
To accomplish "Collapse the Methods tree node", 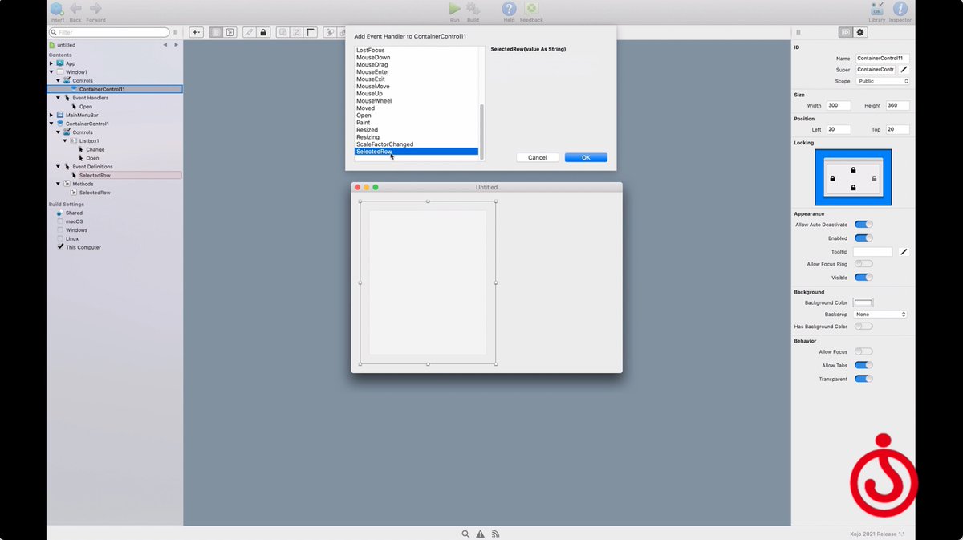I will pyautogui.click(x=58, y=184).
